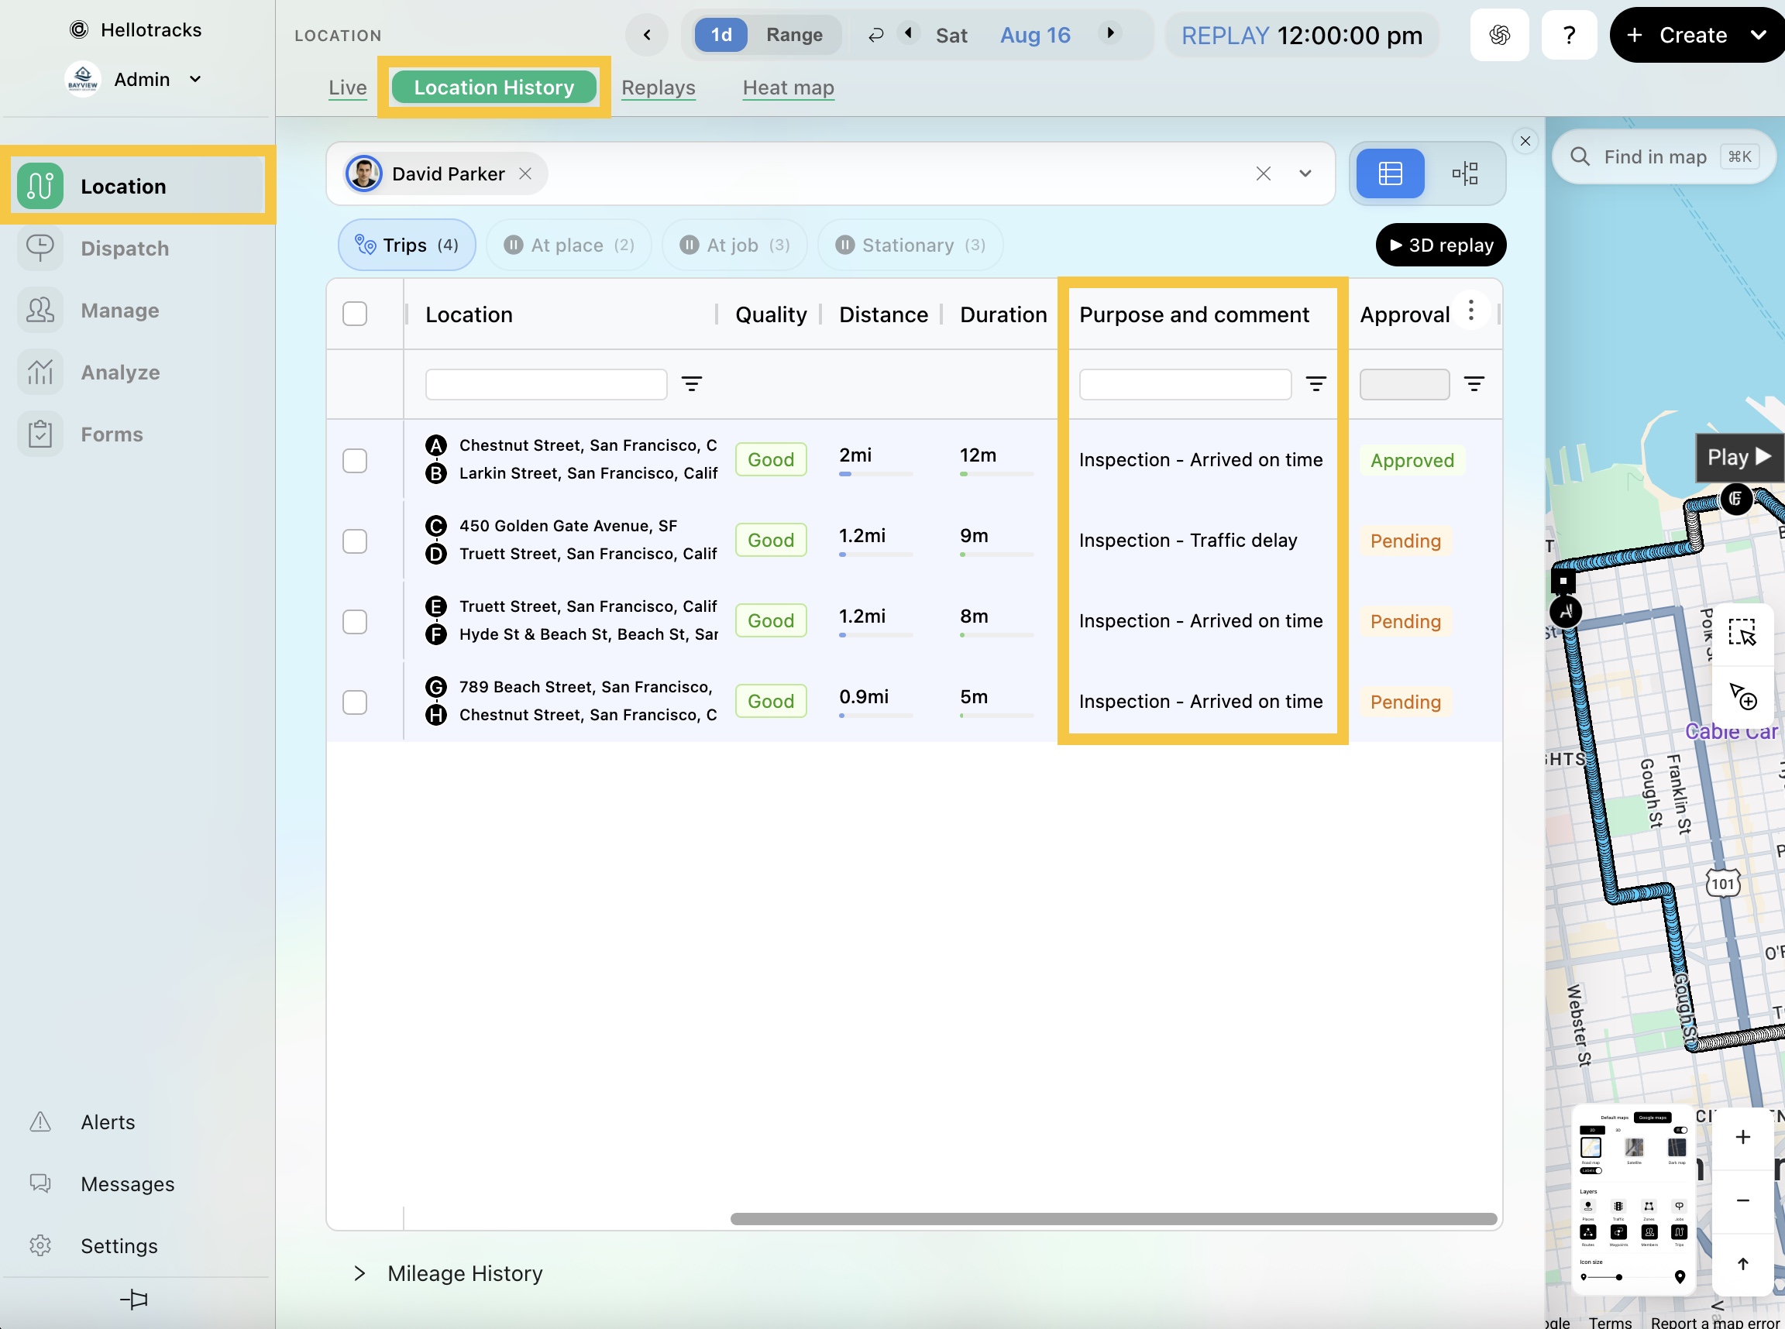Open the Approval filter dropdown

pos(1405,383)
